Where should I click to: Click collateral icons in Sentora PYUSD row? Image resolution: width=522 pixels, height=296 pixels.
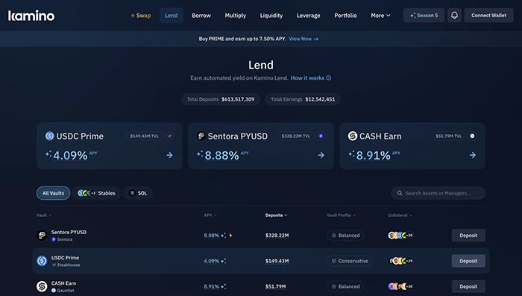(400, 236)
